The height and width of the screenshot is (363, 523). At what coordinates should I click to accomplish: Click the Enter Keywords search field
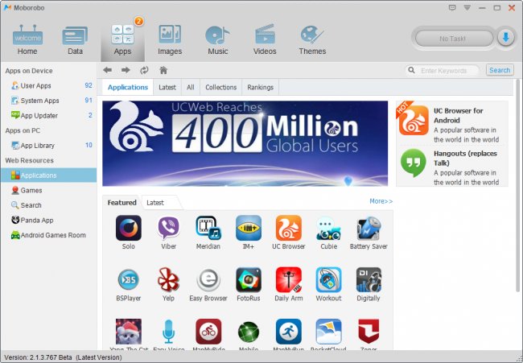[x=443, y=70]
